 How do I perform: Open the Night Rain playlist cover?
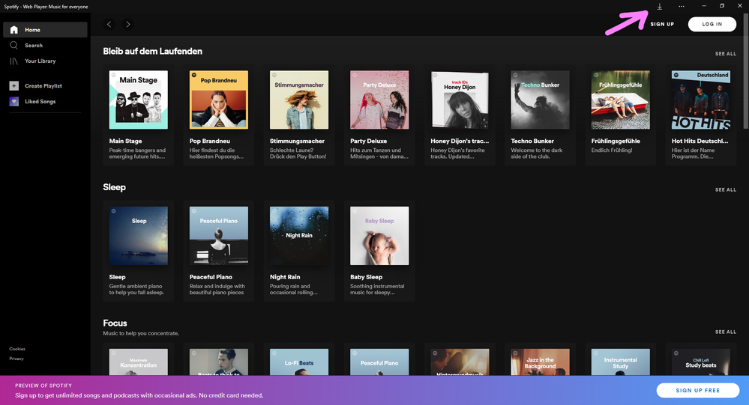(x=299, y=236)
